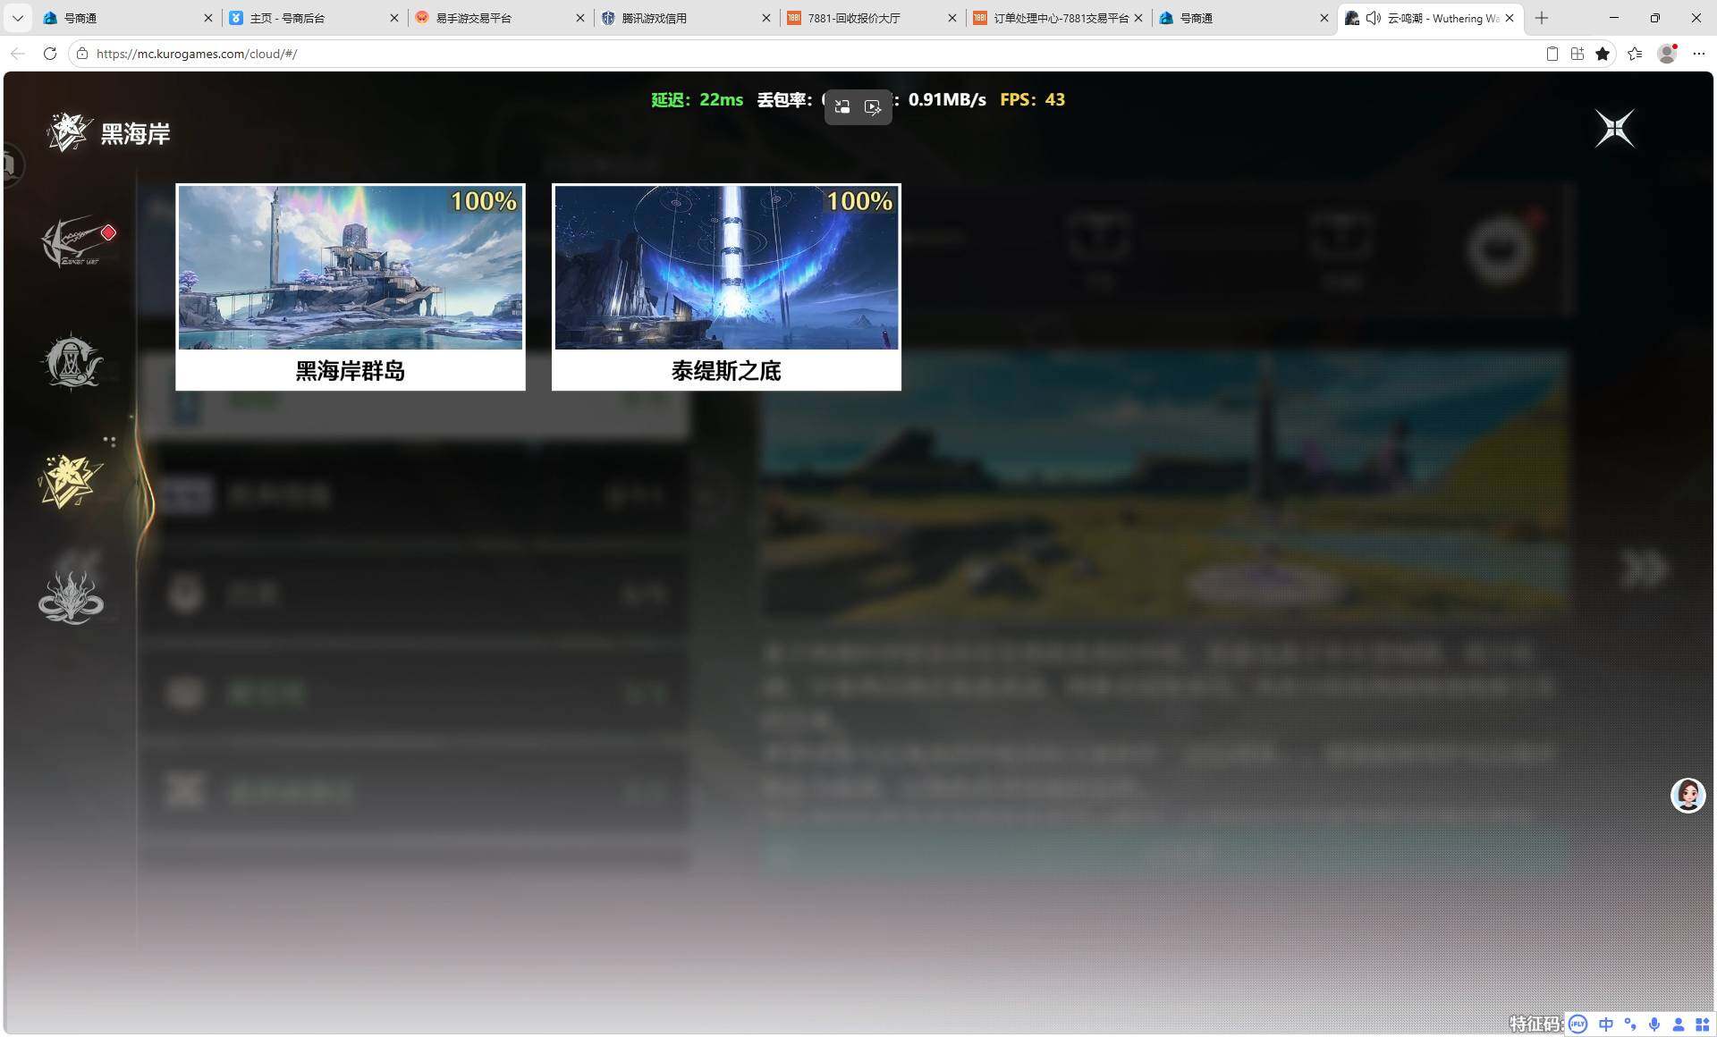Switch to the 主页 - 号商后台 tab

tap(313, 18)
